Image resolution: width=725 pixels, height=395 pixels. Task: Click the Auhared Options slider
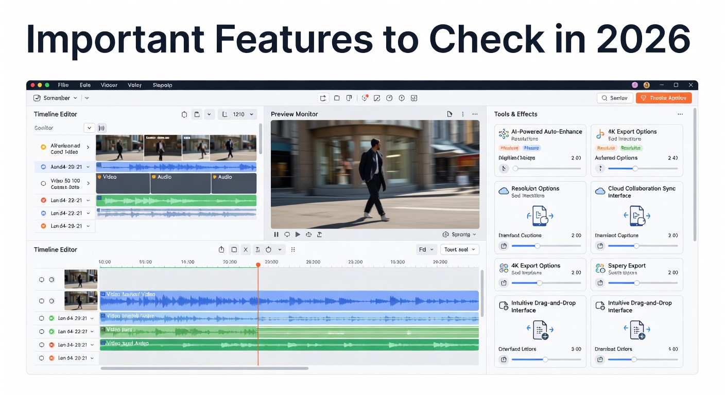point(643,168)
